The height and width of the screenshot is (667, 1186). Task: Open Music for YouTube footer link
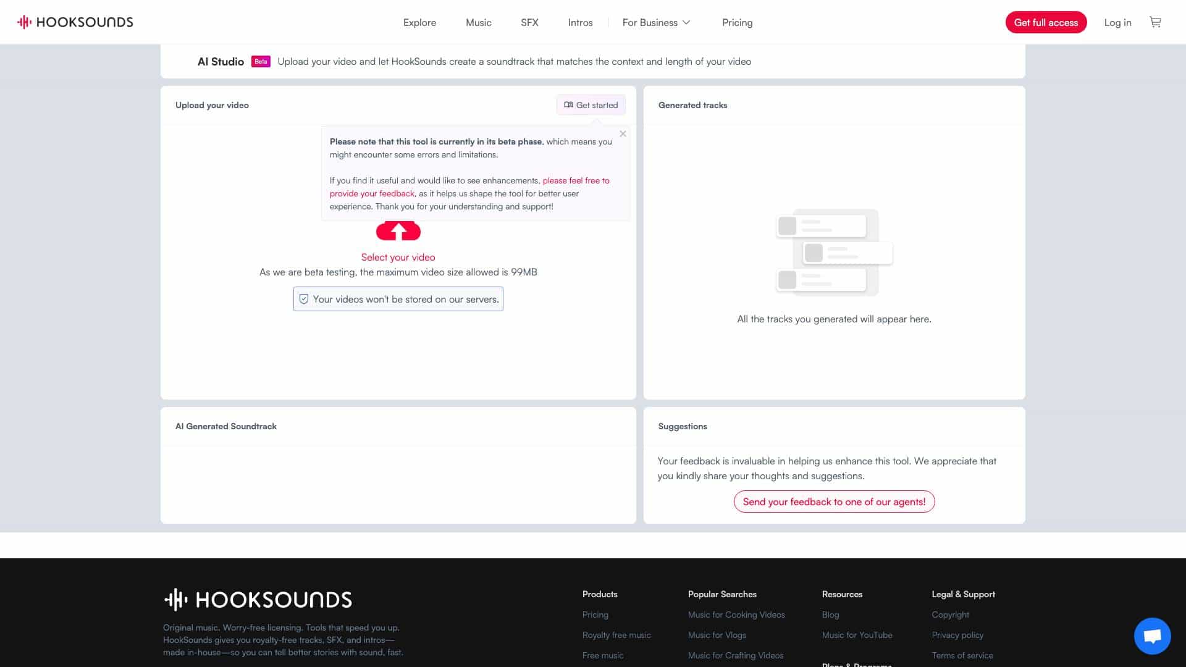(857, 635)
